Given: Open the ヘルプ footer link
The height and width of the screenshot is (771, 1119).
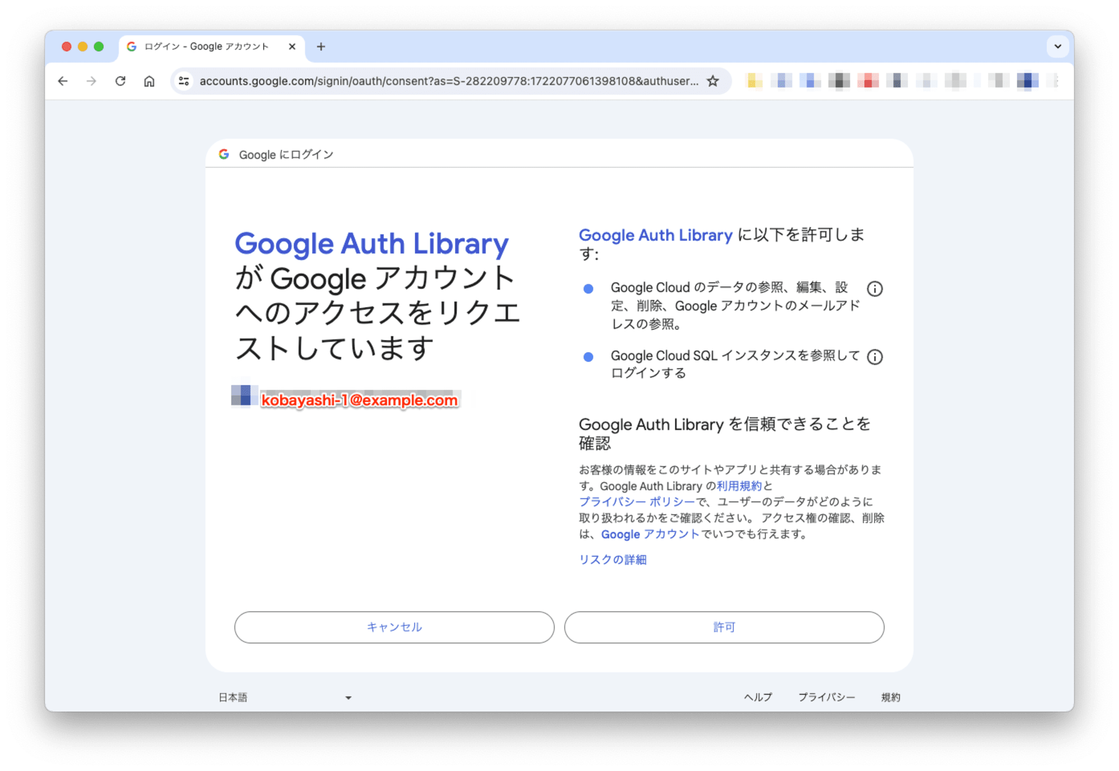Looking at the screenshot, I should (x=758, y=697).
